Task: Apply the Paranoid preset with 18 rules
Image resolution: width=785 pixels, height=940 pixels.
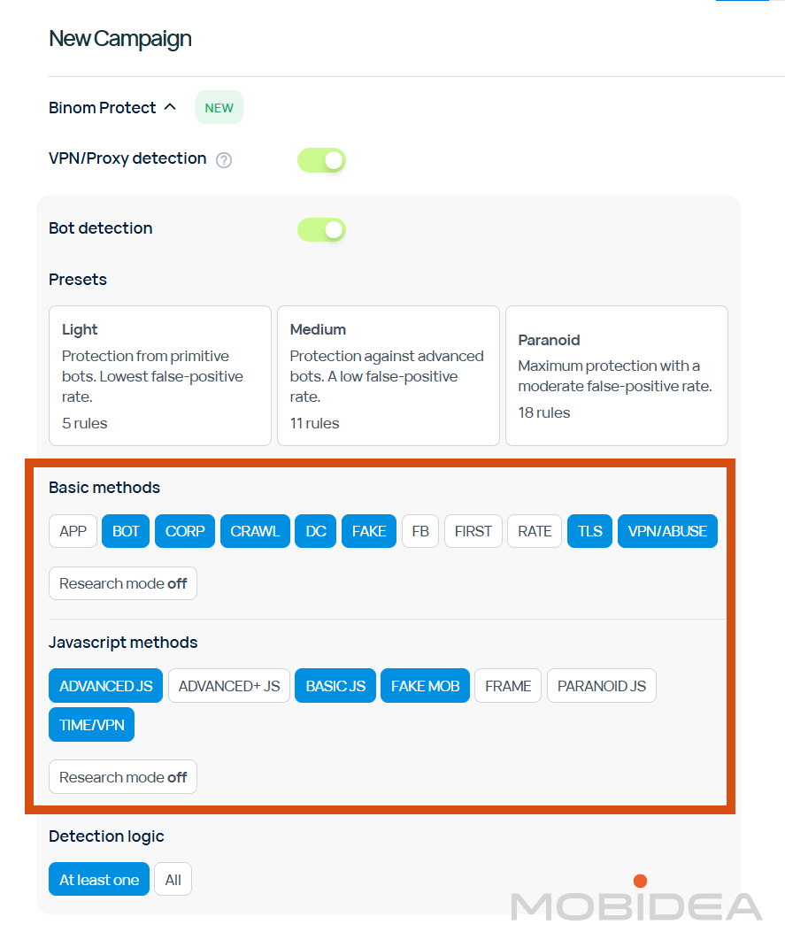Action: (x=616, y=375)
